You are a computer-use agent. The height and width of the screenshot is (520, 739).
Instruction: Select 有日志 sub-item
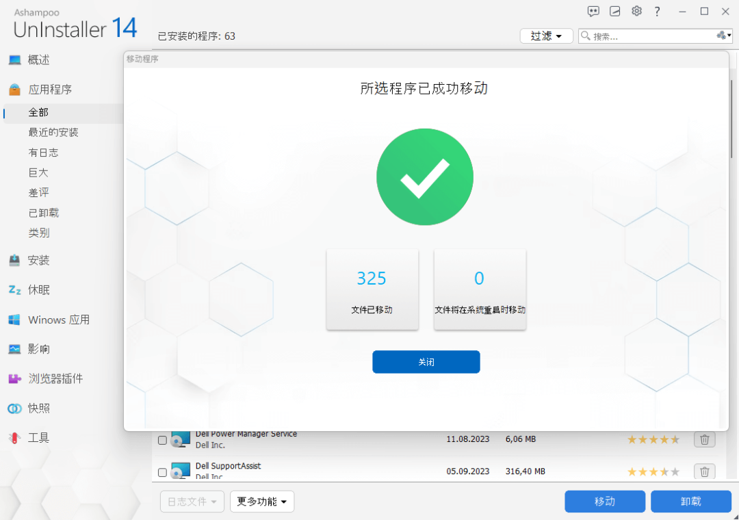43,153
